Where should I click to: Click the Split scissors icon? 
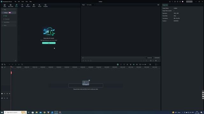tap(19, 64)
